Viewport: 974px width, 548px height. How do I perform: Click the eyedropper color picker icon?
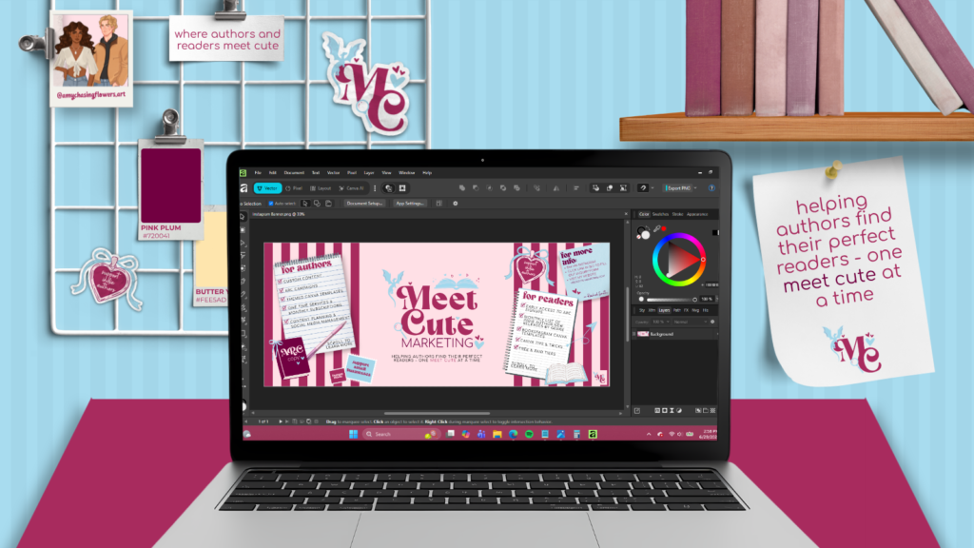[656, 228]
